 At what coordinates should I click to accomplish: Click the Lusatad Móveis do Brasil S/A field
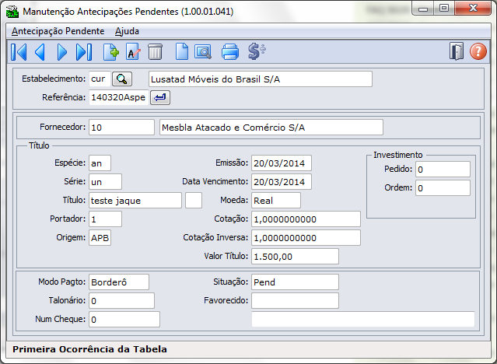[x=261, y=79]
